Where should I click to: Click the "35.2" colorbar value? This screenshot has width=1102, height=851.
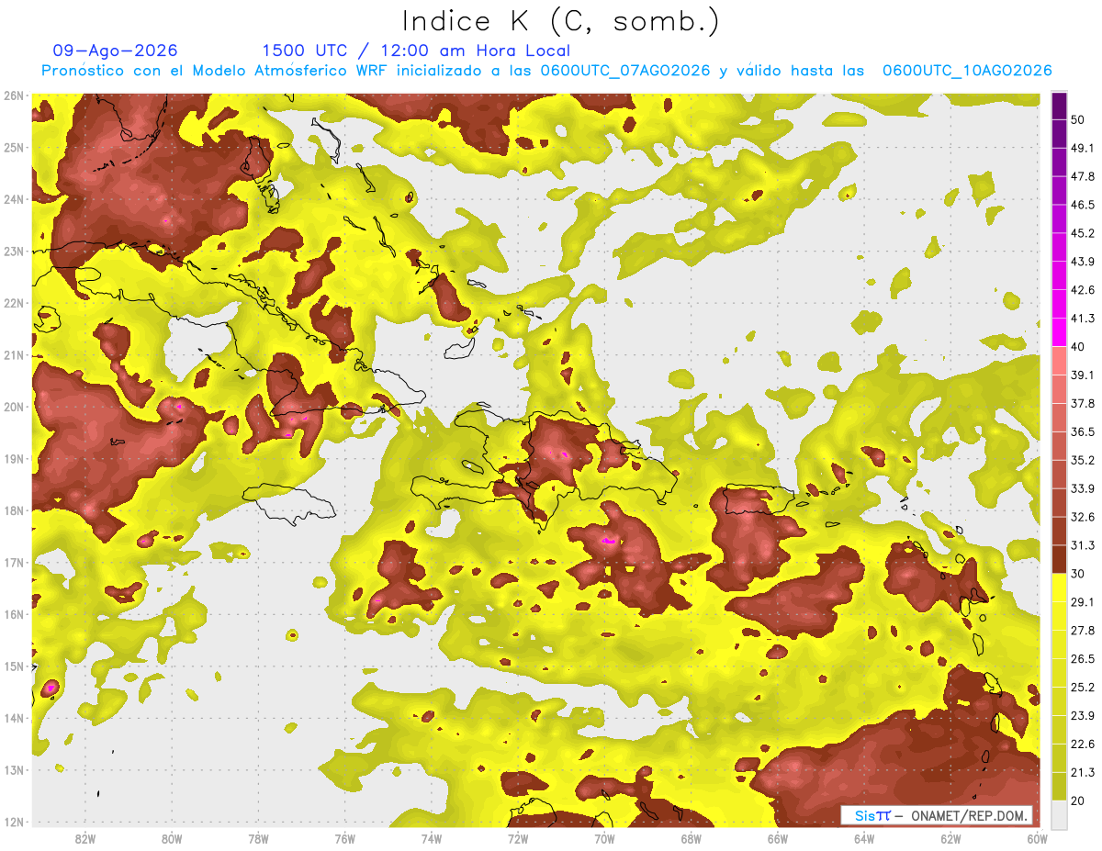(x=1082, y=460)
